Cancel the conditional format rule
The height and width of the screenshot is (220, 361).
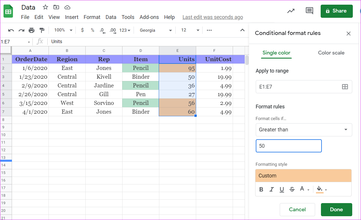click(x=297, y=210)
